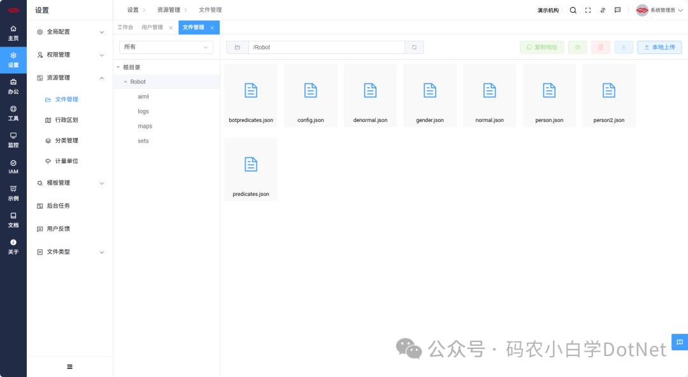Select config.json file

311,95
